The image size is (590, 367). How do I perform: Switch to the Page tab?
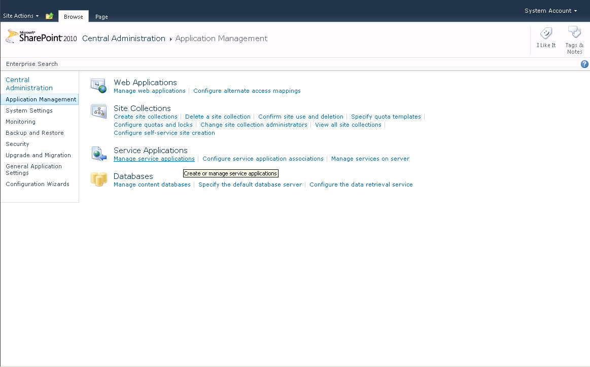(101, 17)
